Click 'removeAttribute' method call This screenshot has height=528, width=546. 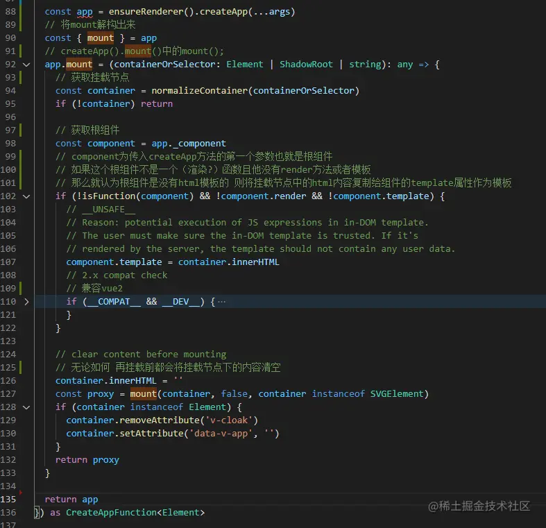[160, 420]
